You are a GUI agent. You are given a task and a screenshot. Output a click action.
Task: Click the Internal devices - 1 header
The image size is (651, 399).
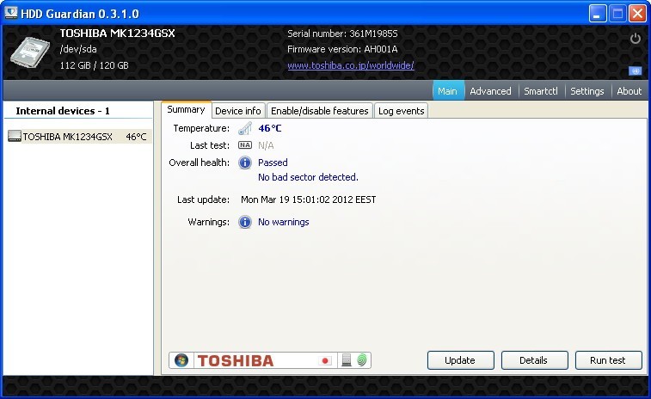[x=63, y=111]
